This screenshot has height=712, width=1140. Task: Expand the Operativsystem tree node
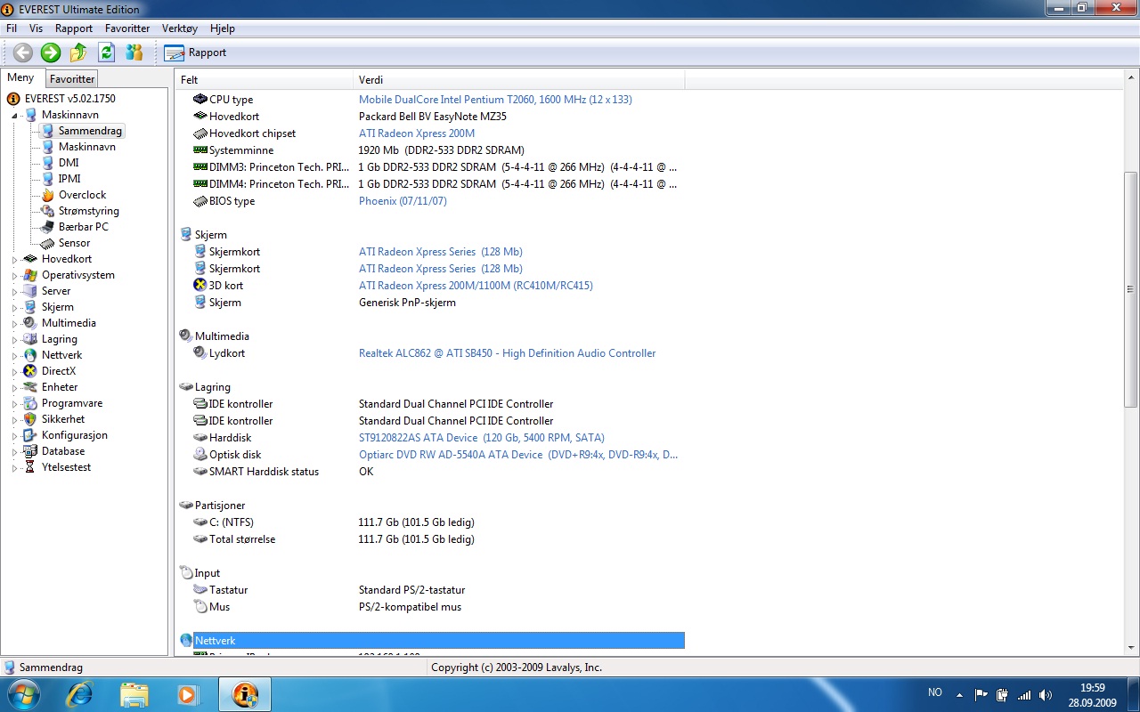click(x=14, y=276)
